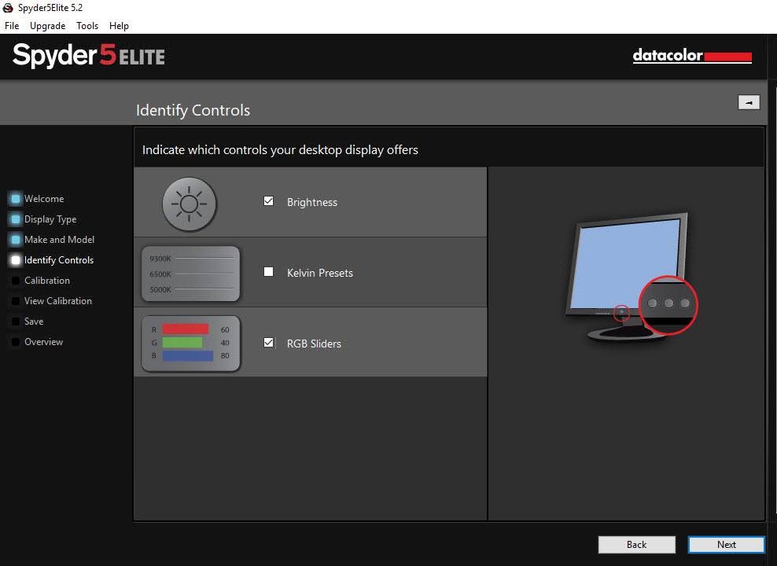
Task: Click the Make and Model step indicator dot
Action: (x=16, y=240)
